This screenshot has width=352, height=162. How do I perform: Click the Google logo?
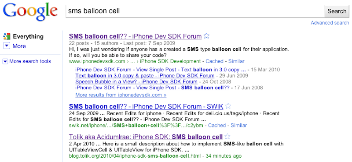click(x=30, y=13)
